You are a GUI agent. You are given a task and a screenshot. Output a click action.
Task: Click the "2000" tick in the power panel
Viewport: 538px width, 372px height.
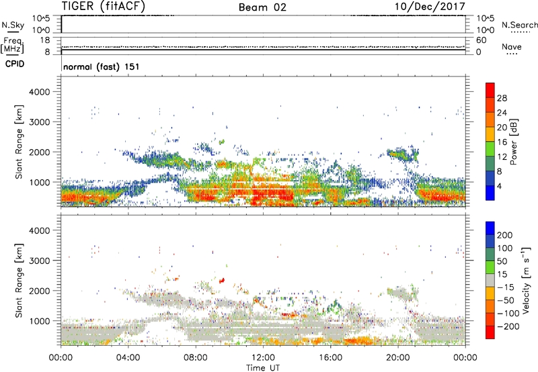[39, 152]
